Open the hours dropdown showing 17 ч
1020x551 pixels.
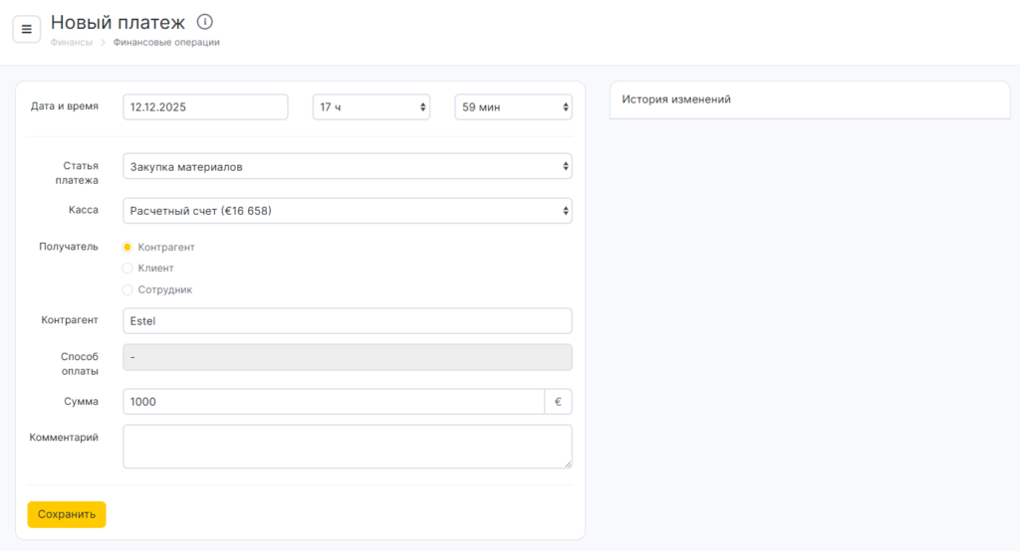372,107
